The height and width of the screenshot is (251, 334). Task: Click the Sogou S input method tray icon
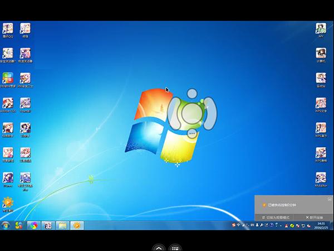point(234,225)
